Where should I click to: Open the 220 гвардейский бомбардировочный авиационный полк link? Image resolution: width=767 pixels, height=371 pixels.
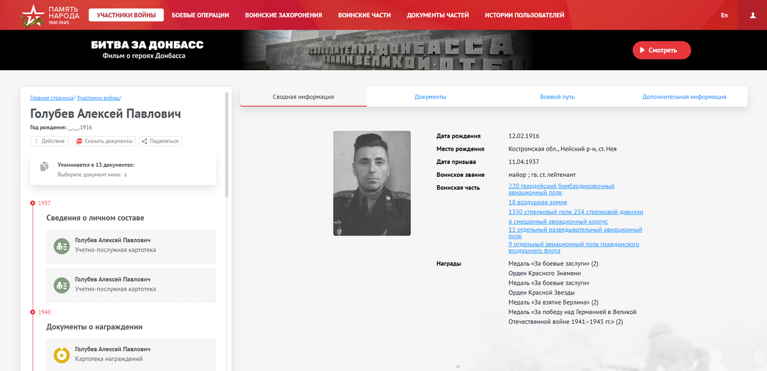click(561, 189)
